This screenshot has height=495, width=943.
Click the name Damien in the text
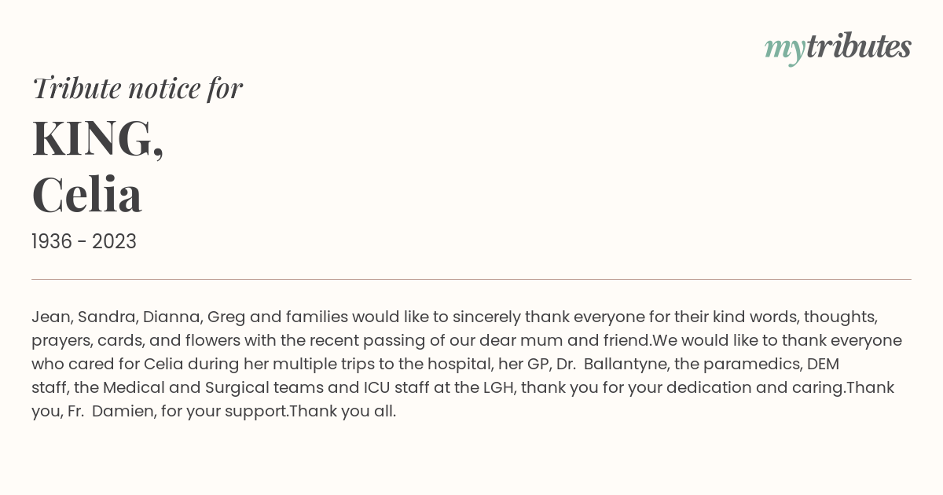[120, 412]
